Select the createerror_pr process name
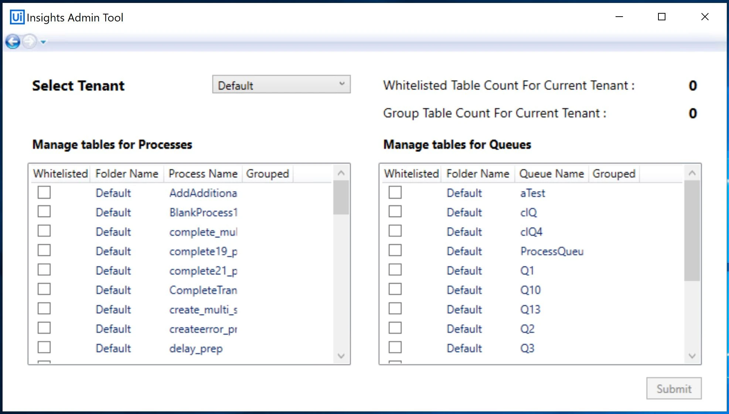This screenshot has height=414, width=729. (x=203, y=329)
